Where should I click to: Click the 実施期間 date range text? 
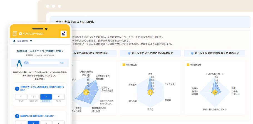tap(40, 55)
